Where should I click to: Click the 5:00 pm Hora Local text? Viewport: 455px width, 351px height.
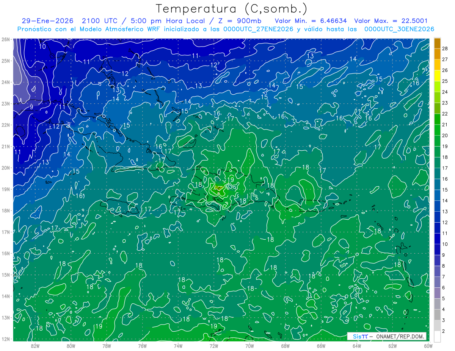(x=168, y=21)
